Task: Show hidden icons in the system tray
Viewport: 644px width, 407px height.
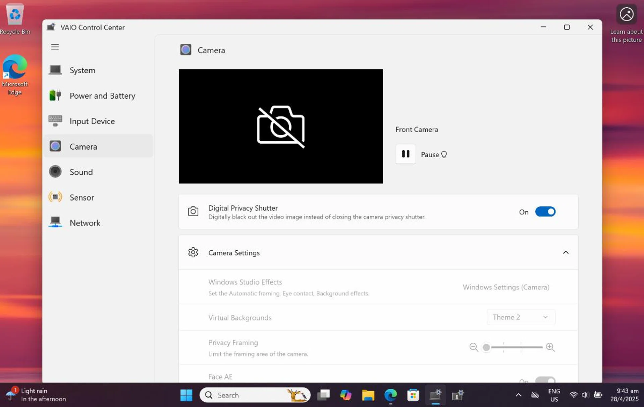Action: click(x=518, y=395)
